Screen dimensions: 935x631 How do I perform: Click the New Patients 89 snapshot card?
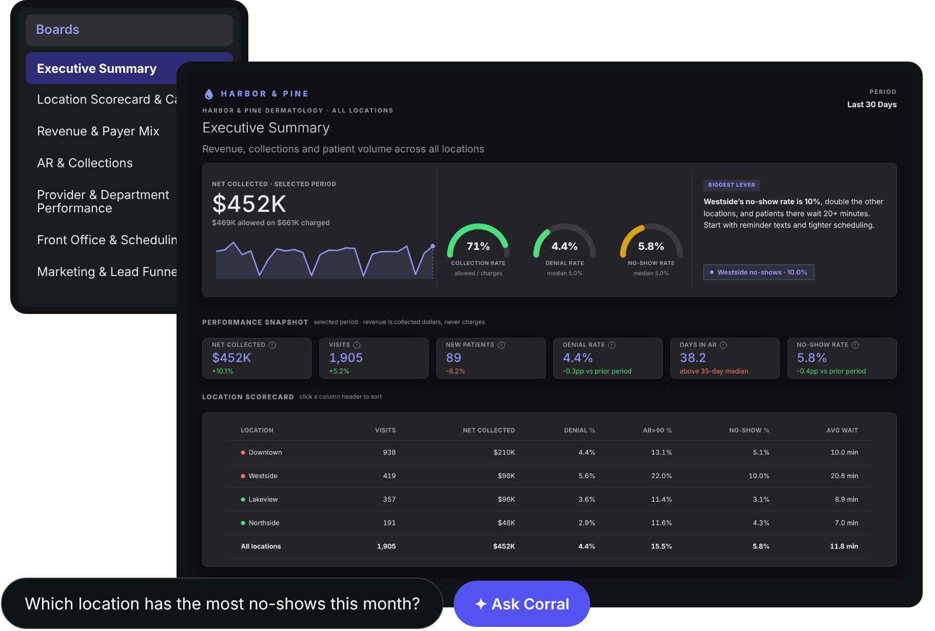491,358
